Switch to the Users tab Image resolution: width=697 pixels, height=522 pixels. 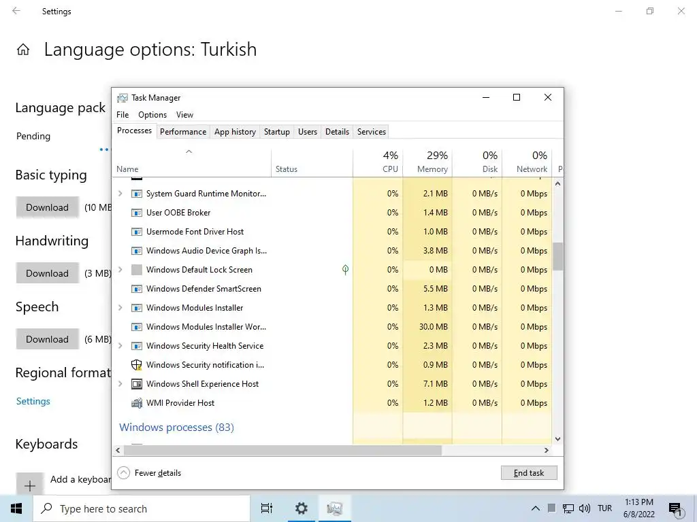point(308,132)
